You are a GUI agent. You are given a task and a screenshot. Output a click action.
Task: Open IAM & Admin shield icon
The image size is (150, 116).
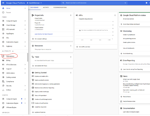point(3,73)
